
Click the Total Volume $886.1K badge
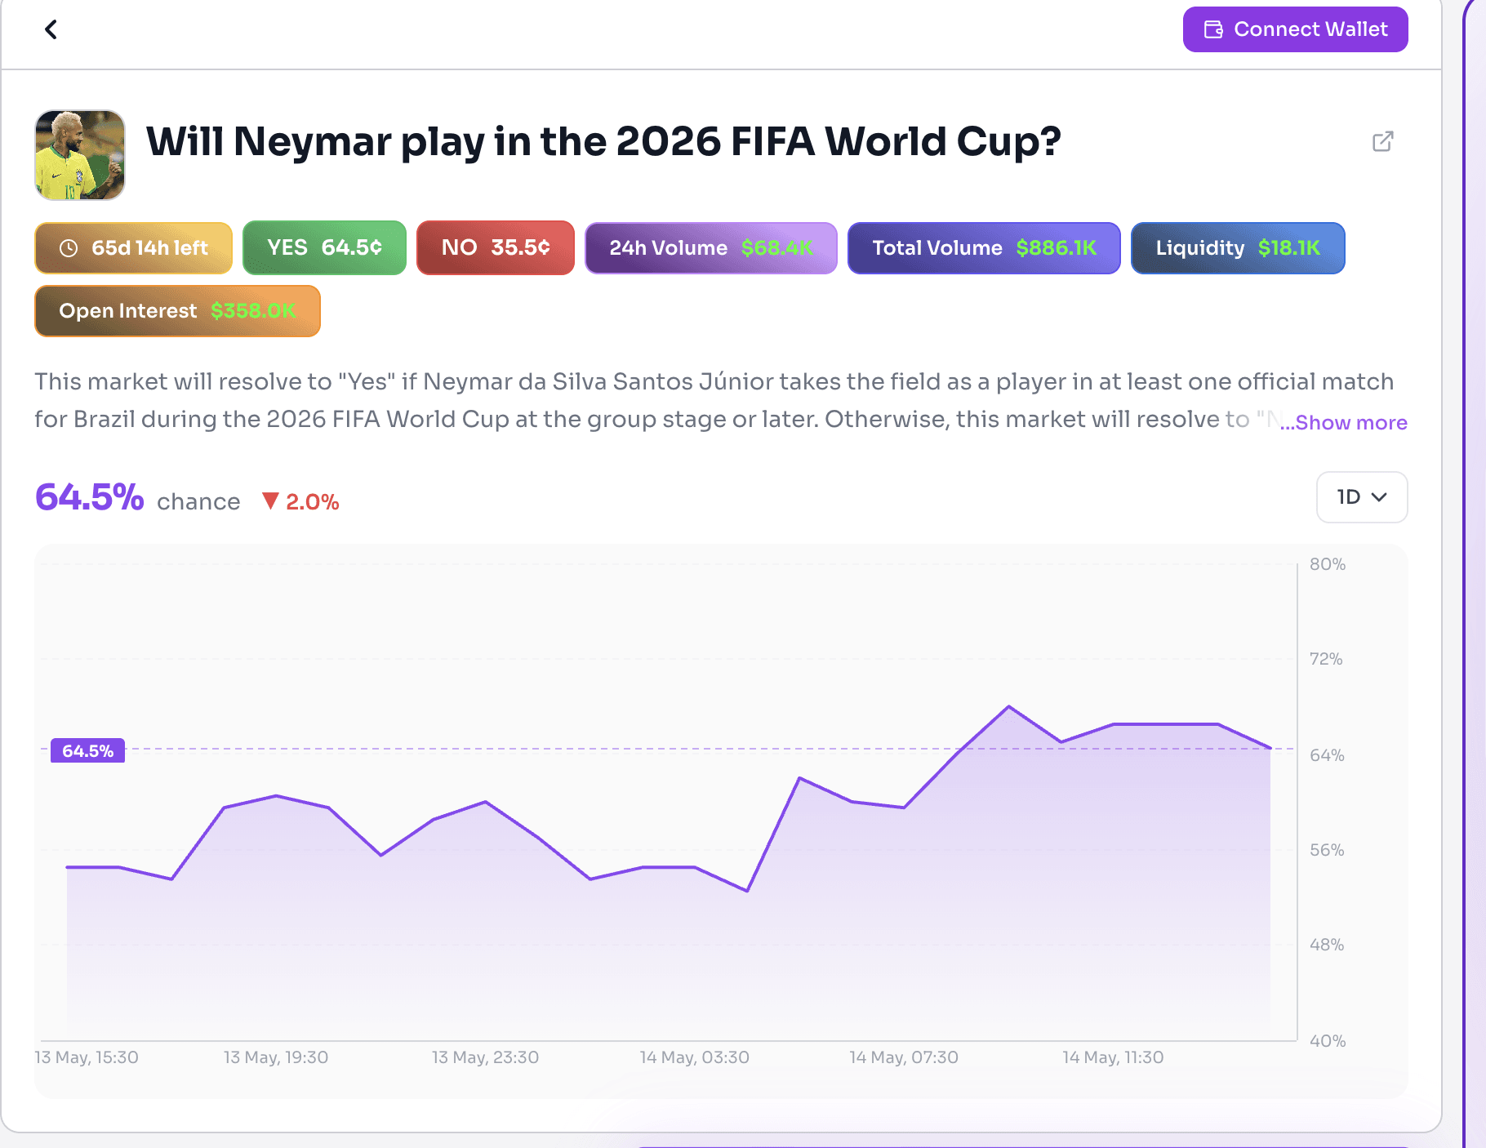pyautogui.click(x=984, y=248)
